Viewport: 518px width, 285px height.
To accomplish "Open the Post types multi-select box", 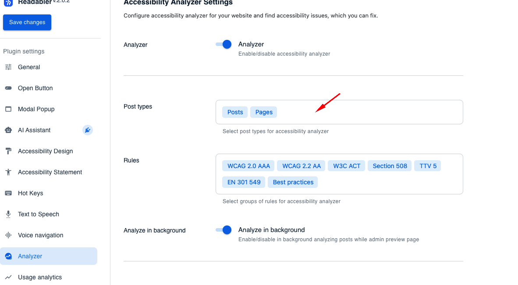I will coord(339,112).
